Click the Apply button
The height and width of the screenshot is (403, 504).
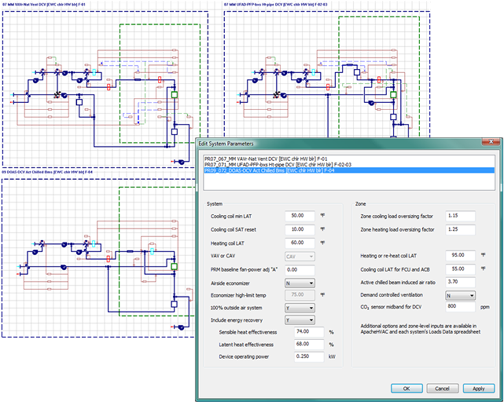(478, 388)
